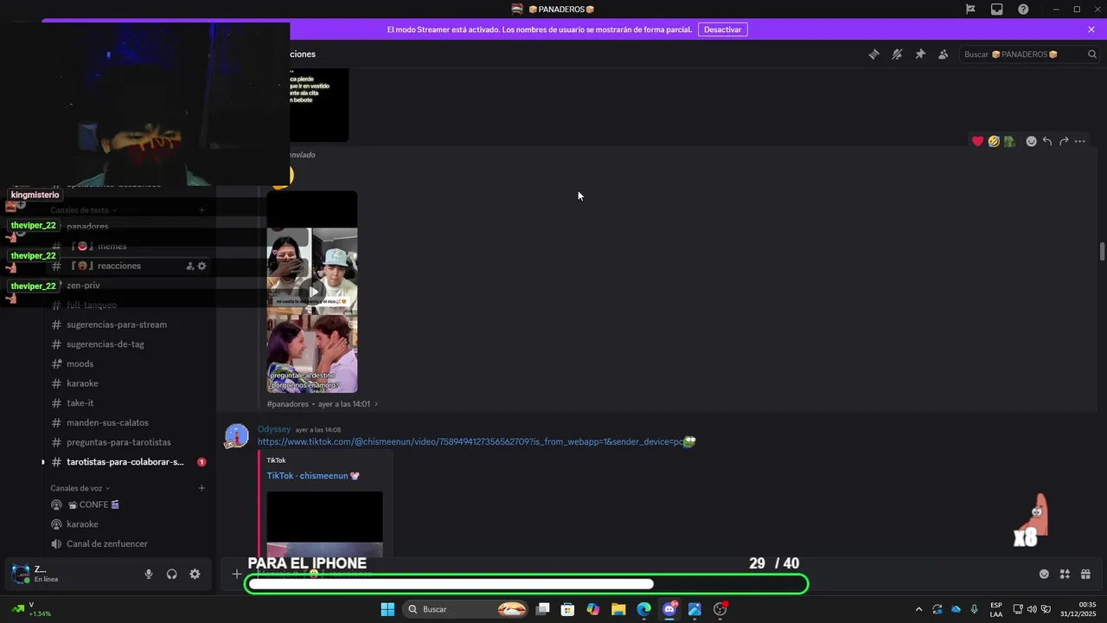Open message box plus attachment button
Screen dimensions: 1107x623
coord(236,574)
